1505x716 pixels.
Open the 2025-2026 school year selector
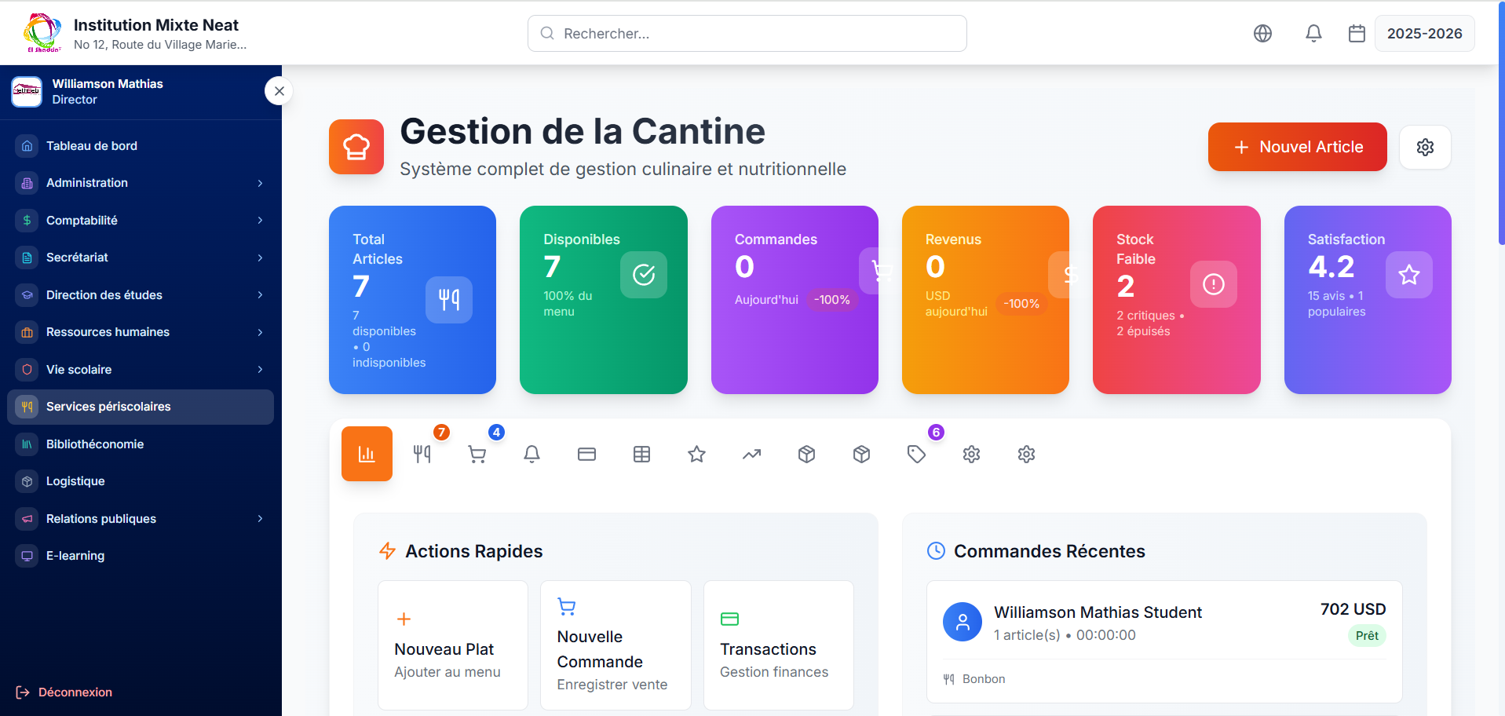pyautogui.click(x=1423, y=34)
